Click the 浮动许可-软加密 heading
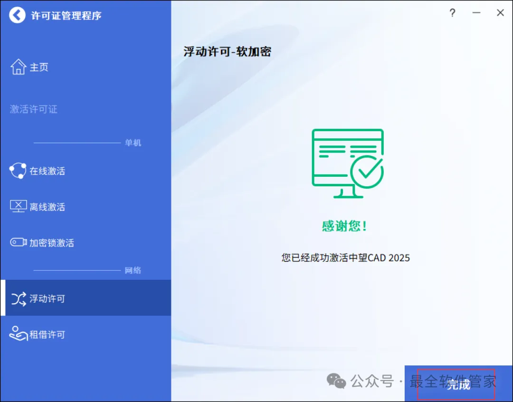513x402 pixels. pyautogui.click(x=228, y=51)
